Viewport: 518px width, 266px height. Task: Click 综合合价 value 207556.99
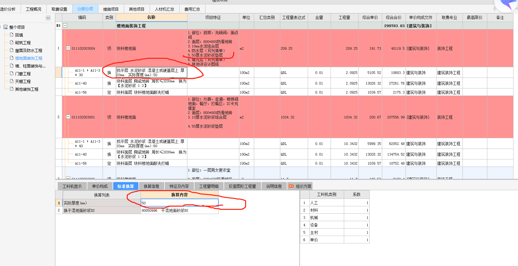point(396,117)
